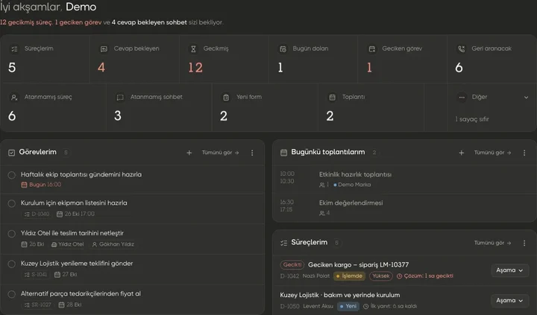Check off Kuzey Lojistik yenileme teklifini gönder
Screen dimensions: 537x315
(x=12, y=264)
